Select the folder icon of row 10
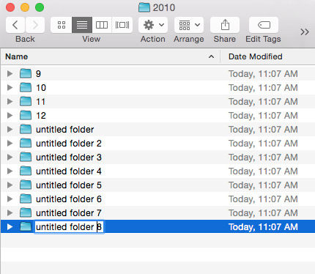 pyautogui.click(x=26, y=87)
